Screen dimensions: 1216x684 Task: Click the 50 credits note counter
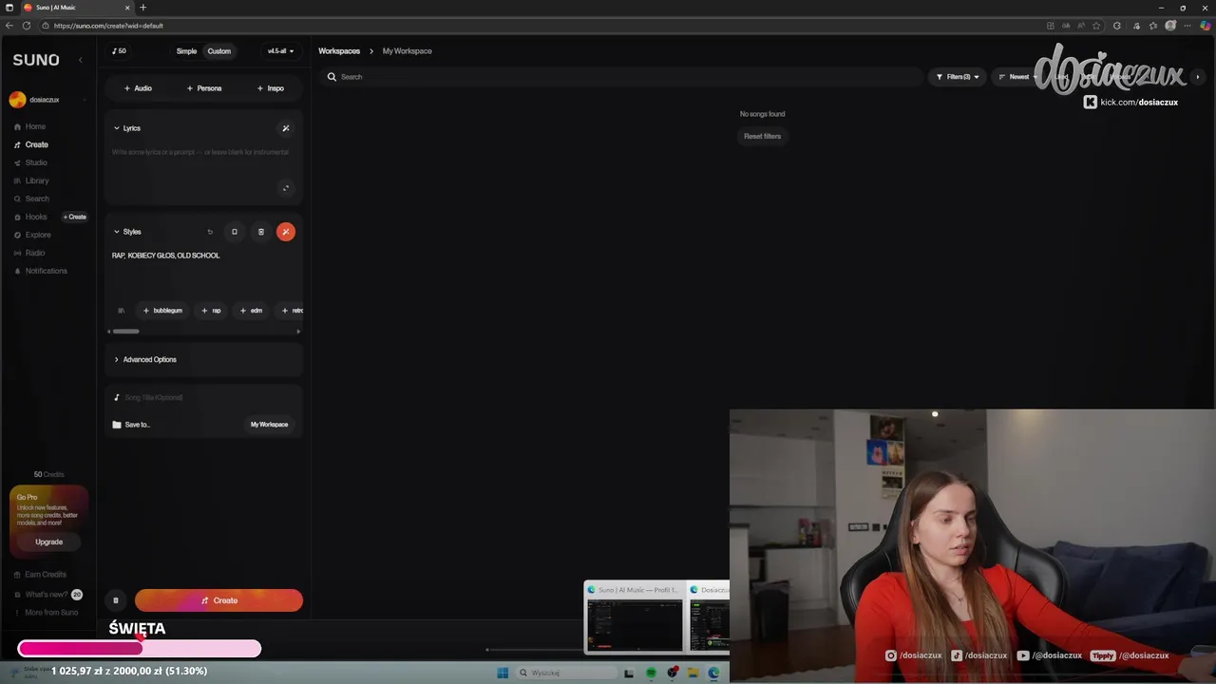coord(119,51)
